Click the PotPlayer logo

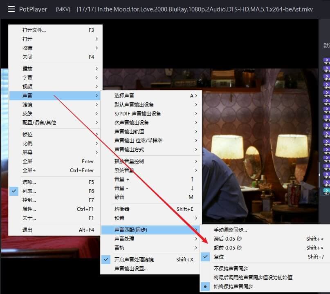click(33, 9)
